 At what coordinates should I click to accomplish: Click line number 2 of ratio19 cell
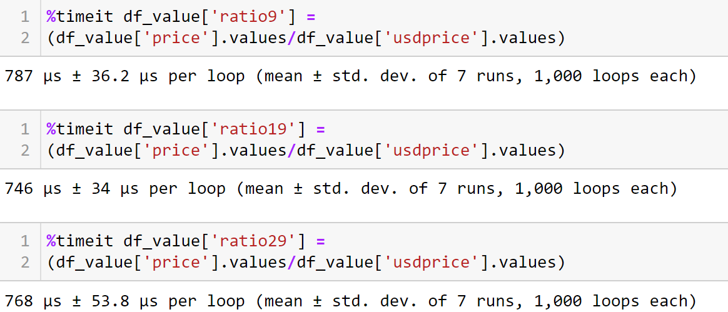click(24, 151)
